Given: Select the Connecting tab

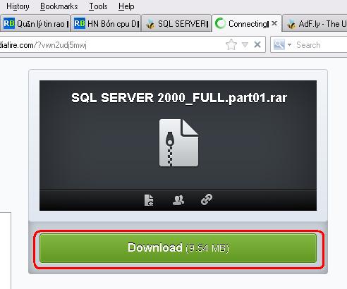Looking at the screenshot, I should click(x=247, y=23).
